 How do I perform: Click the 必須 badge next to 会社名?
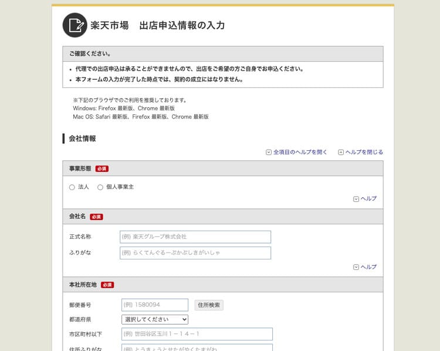pos(96,217)
